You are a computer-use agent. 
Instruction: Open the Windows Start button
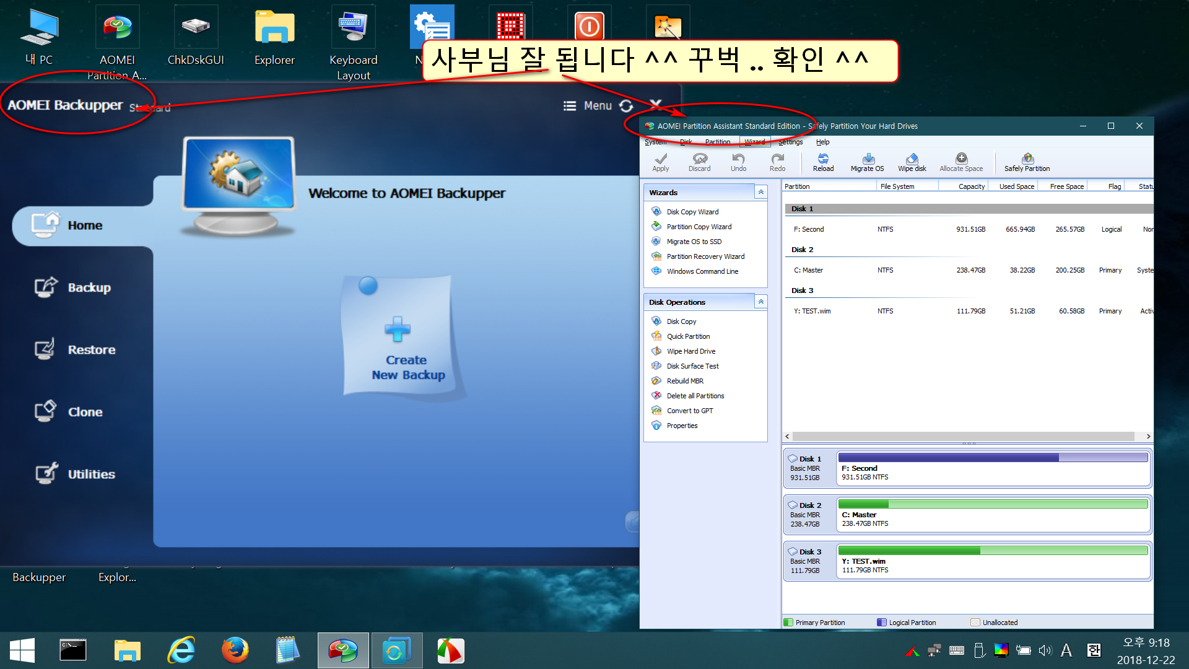point(22,651)
